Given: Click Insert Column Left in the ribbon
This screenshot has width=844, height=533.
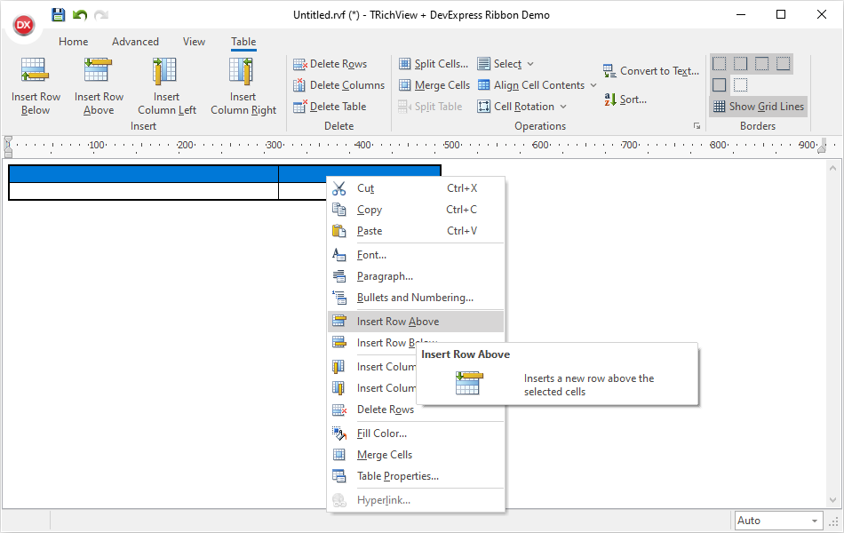Looking at the screenshot, I should pyautogui.click(x=166, y=87).
